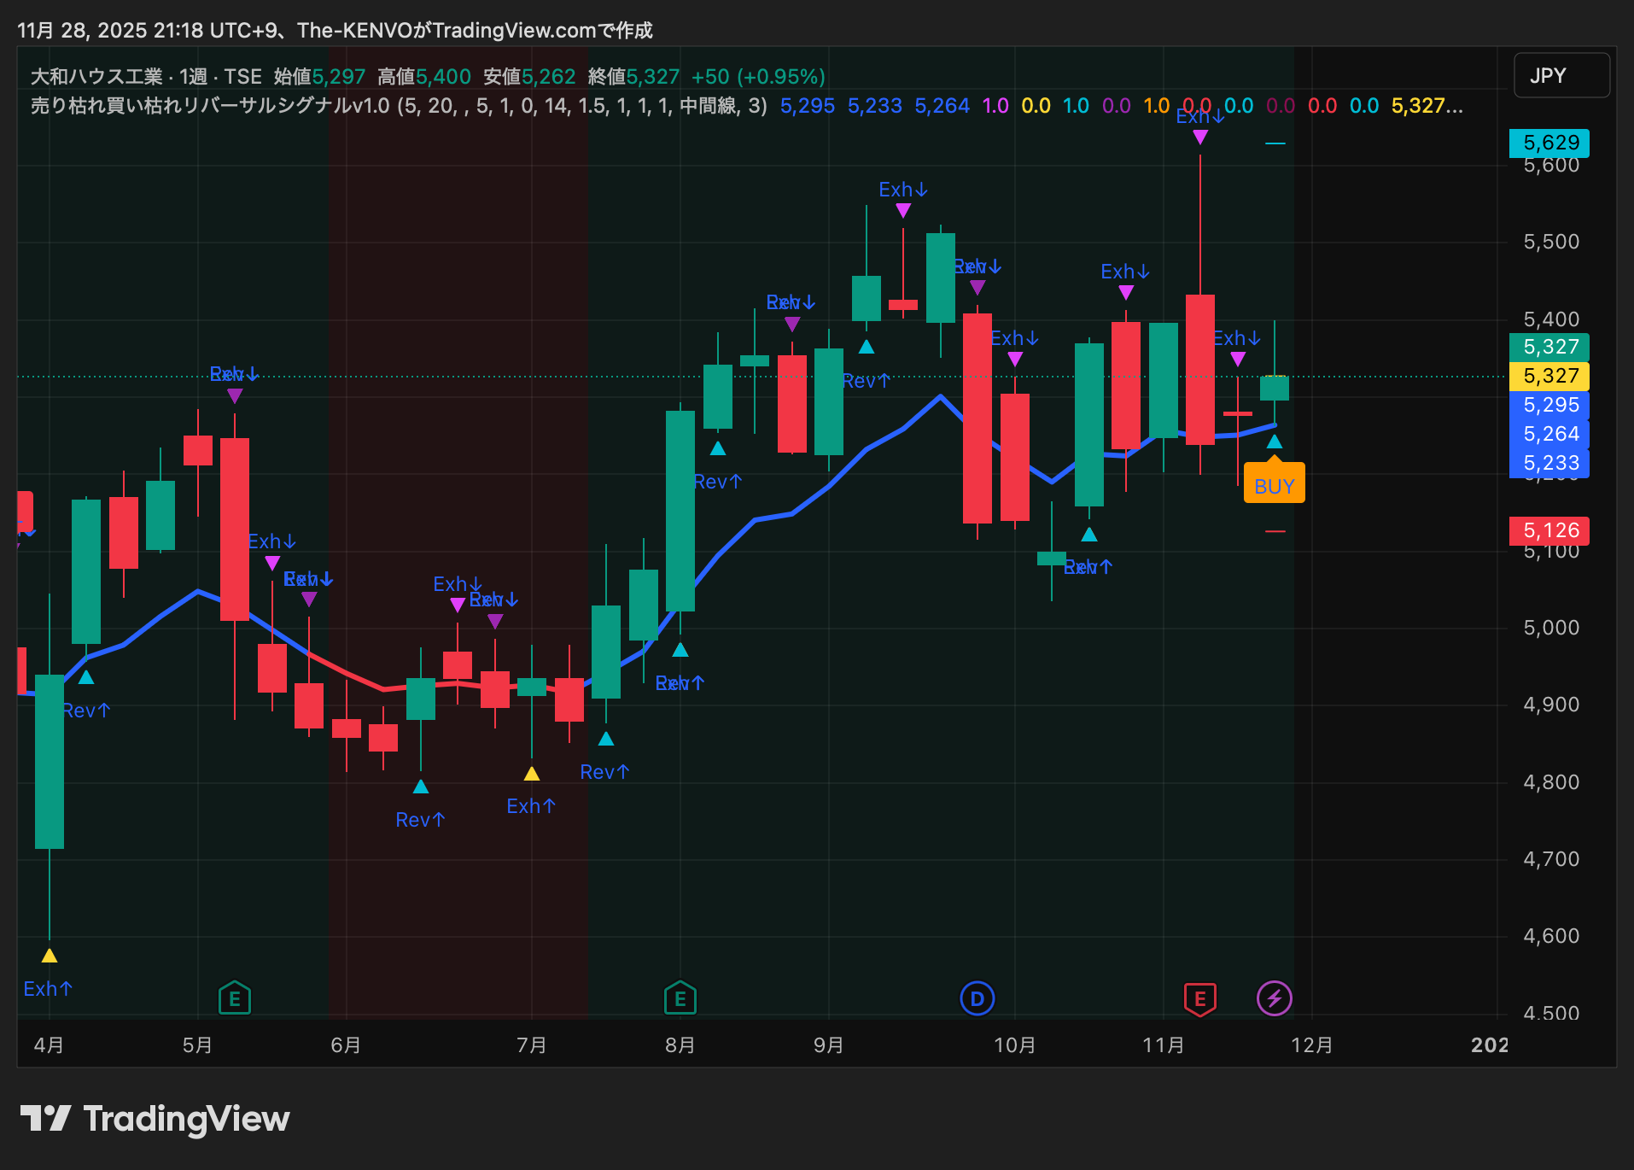Click the TradingView logo
Screen dimensions: 1634x1170
pos(155,1118)
